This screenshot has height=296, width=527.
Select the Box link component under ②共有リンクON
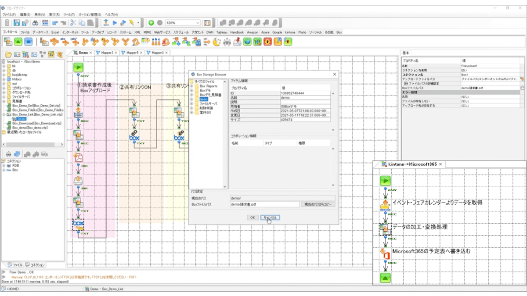(x=134, y=135)
